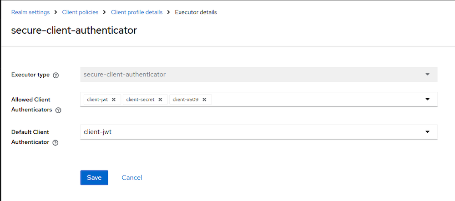The height and width of the screenshot is (201, 455).
Task: Remove the client-jwt chip
Action: pos(114,100)
